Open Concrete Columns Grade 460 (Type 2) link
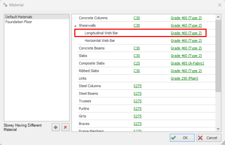 coord(186,18)
